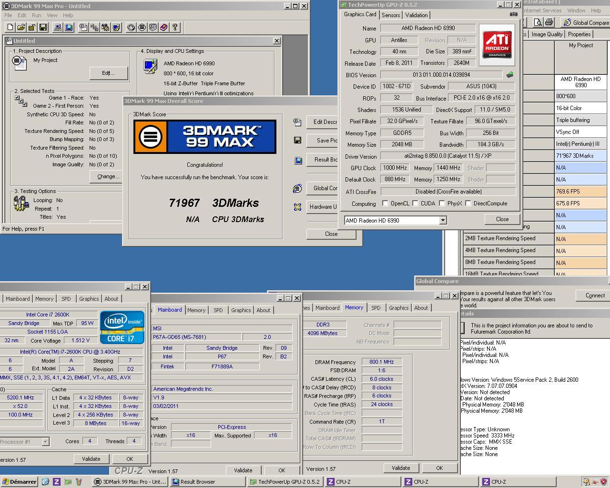Click the print preview icon in Result Browser toolbar
The width and height of the screenshot is (610, 488).
[538, 22]
